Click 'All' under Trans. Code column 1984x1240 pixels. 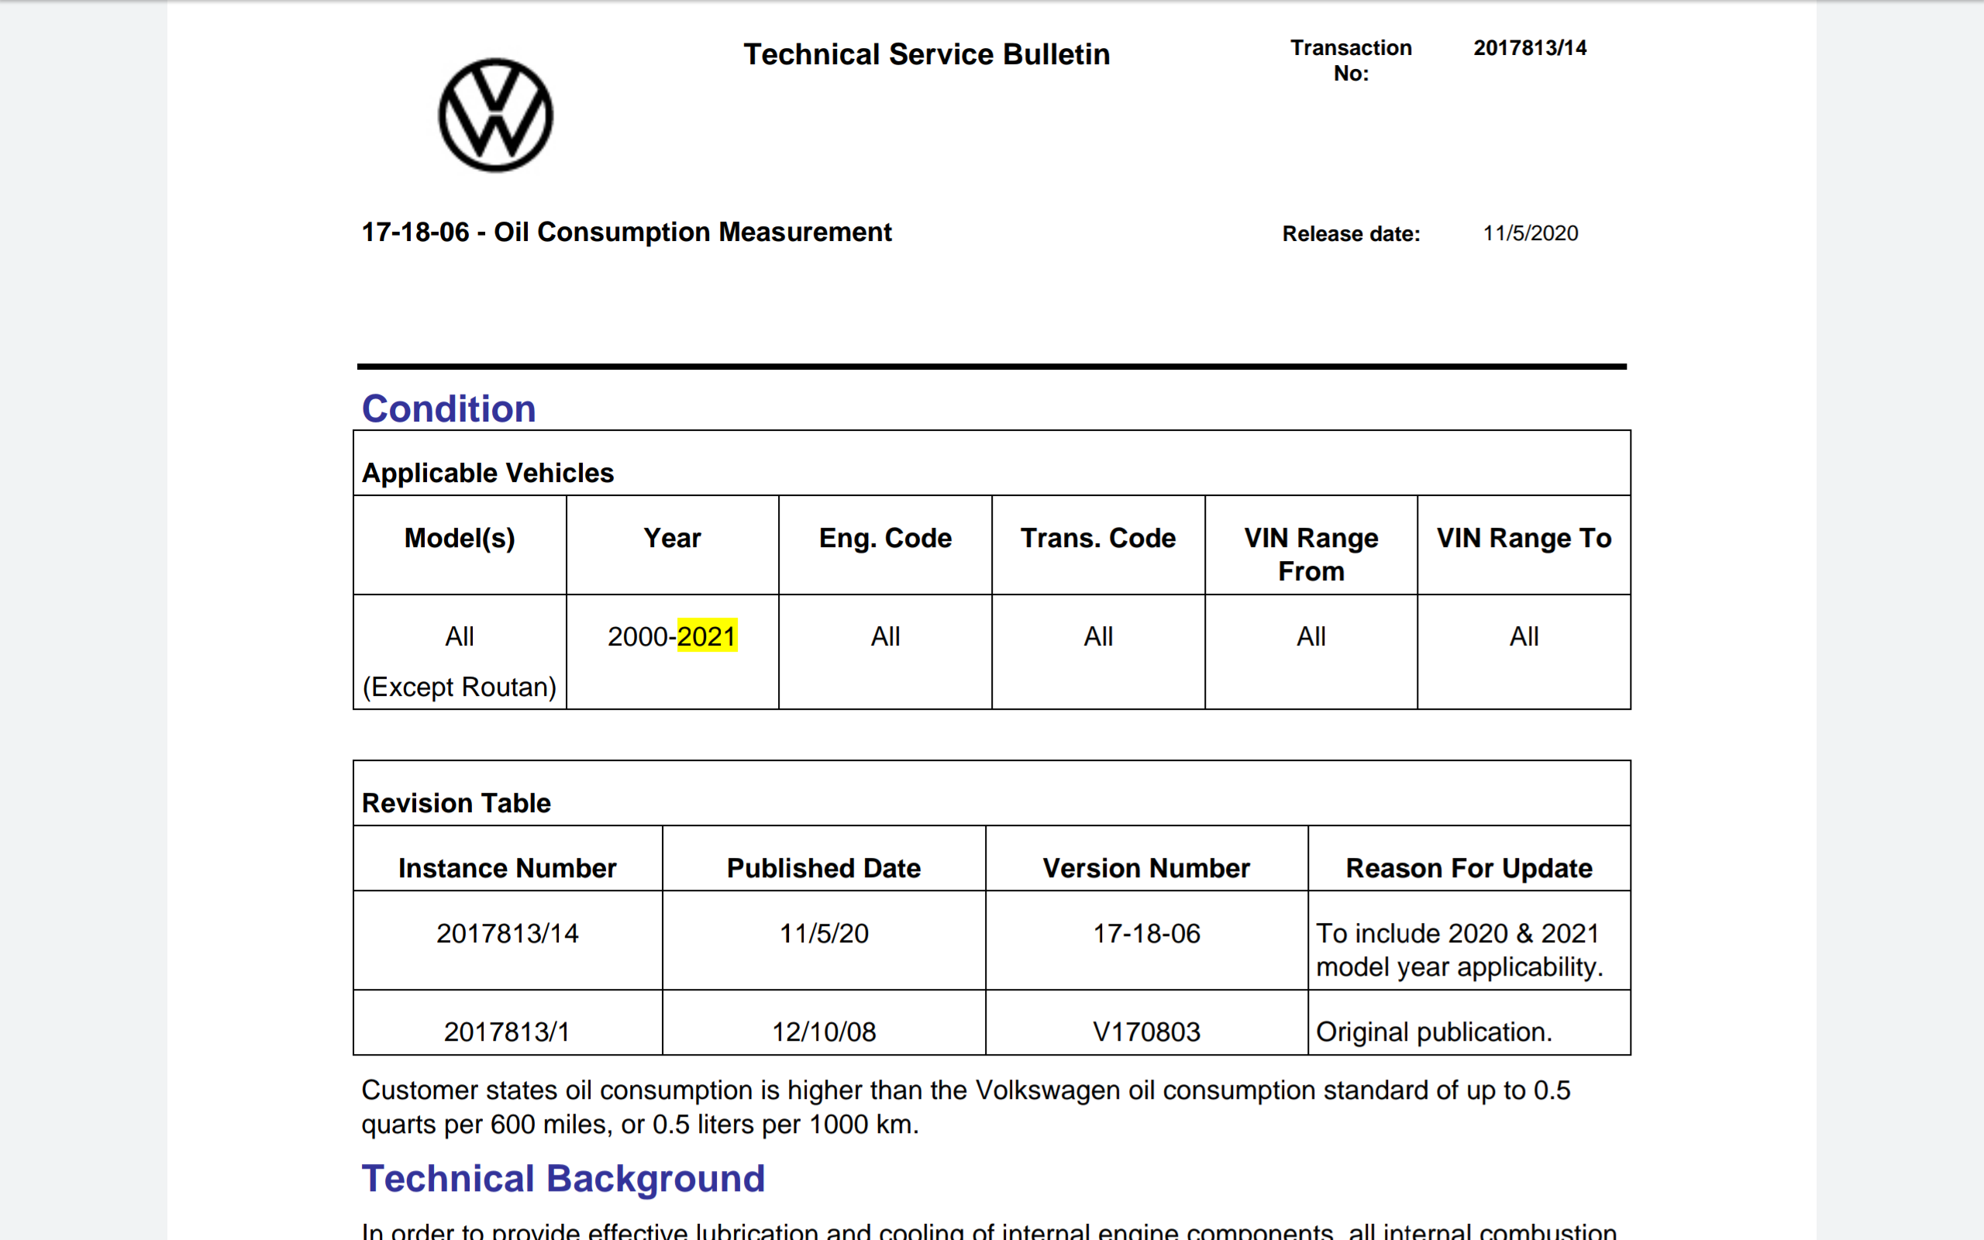click(1097, 636)
